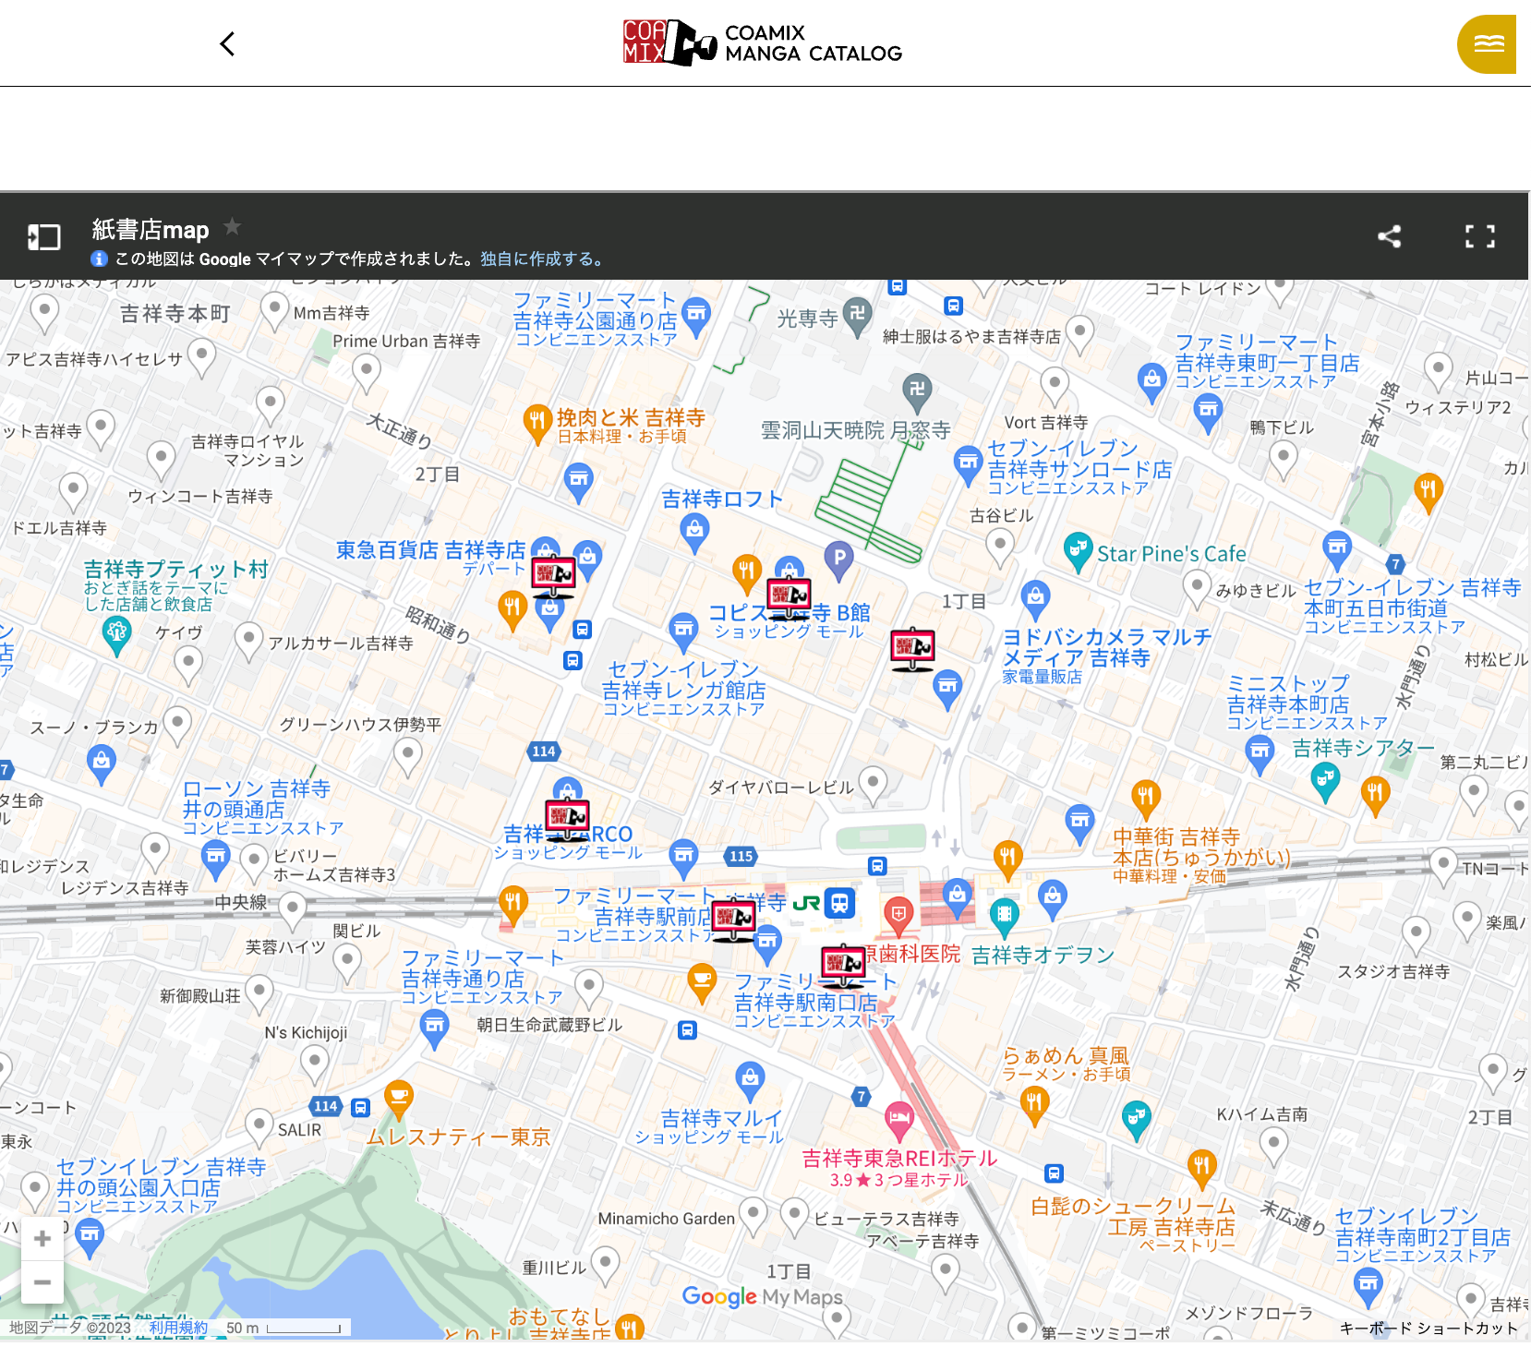Share the 紙書店map map
Image resolution: width=1531 pixels, height=1359 pixels.
point(1389,236)
